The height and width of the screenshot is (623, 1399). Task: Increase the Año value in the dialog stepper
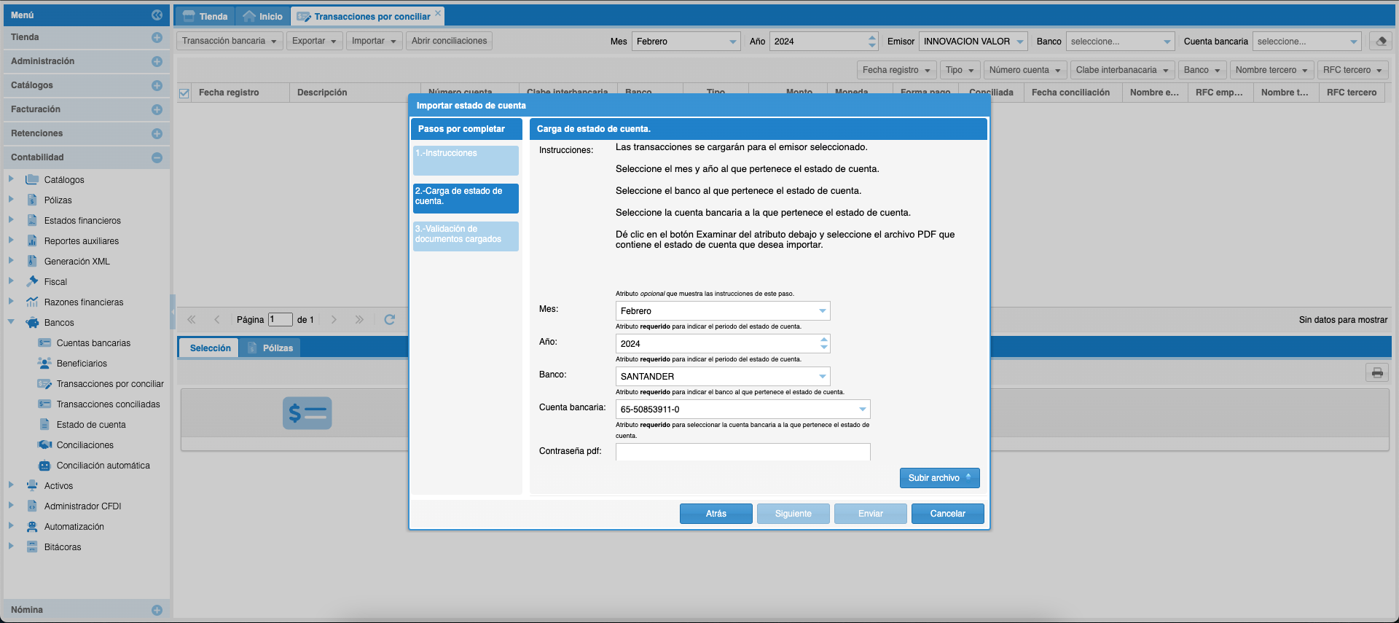[x=823, y=340]
